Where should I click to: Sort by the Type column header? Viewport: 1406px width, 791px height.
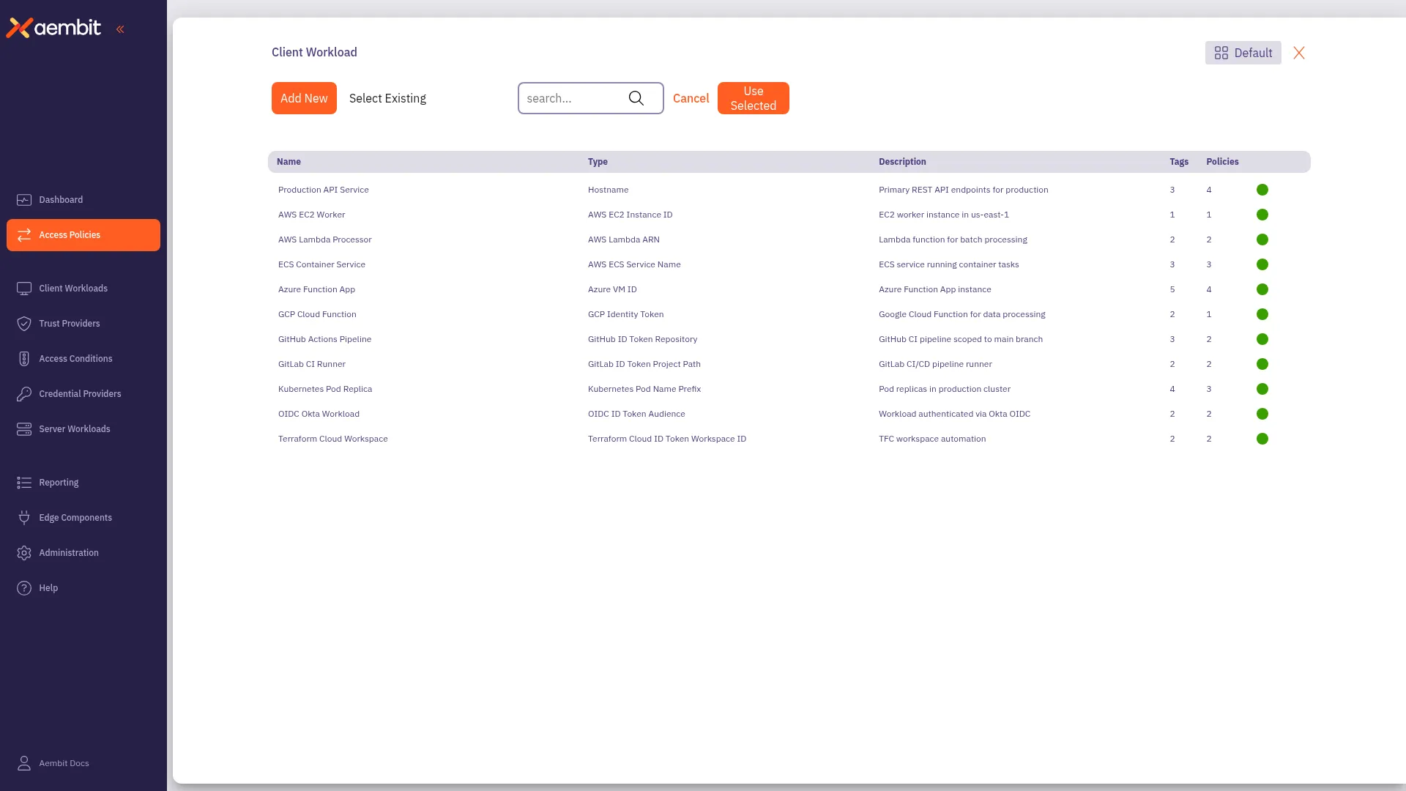pos(598,162)
